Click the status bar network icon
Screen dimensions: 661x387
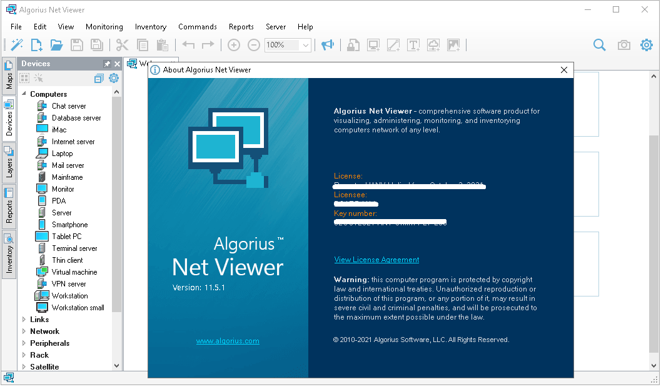click(x=9, y=377)
